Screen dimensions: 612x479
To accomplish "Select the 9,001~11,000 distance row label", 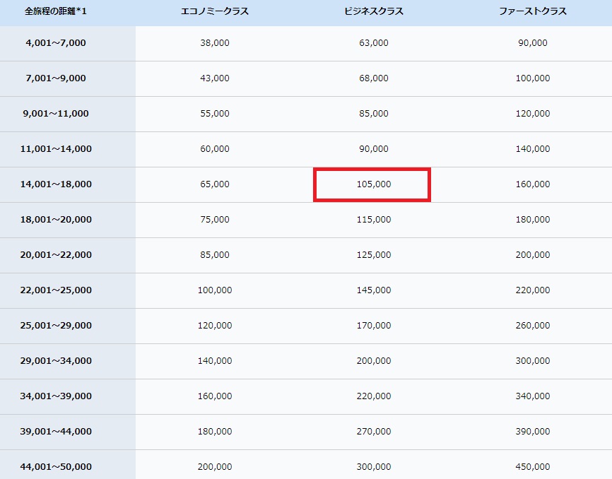I will [x=56, y=114].
